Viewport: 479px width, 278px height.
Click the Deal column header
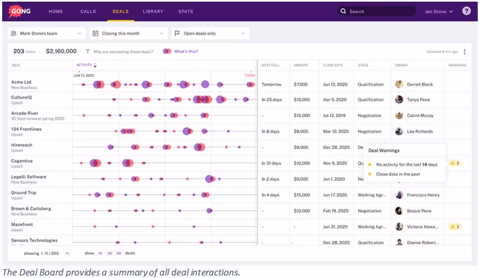(x=16, y=65)
